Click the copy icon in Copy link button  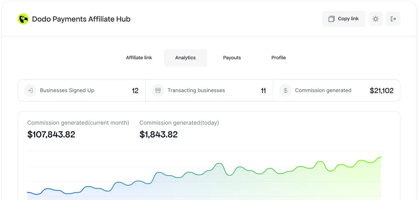pyautogui.click(x=331, y=19)
